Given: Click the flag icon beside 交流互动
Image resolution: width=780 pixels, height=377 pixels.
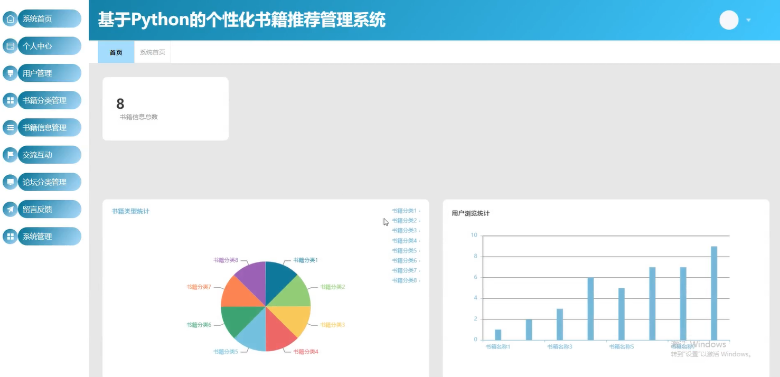Looking at the screenshot, I should tap(10, 155).
